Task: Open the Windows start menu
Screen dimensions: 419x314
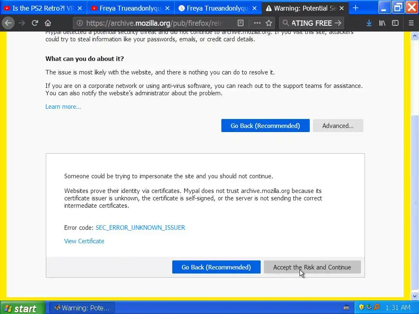Action: coord(23,308)
